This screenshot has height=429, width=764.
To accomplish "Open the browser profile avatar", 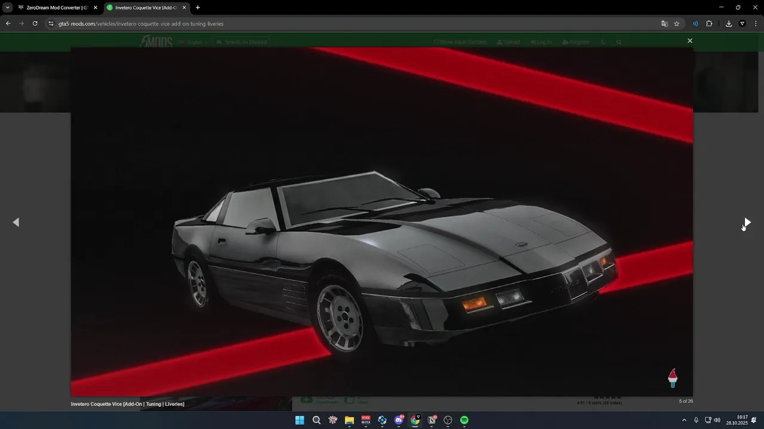I will click(x=743, y=23).
